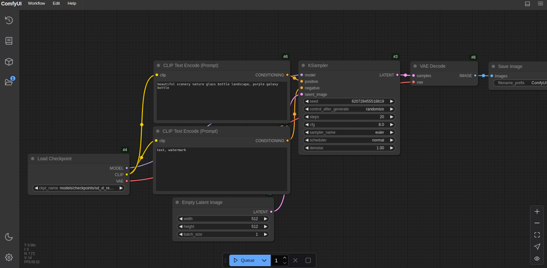The height and width of the screenshot is (268, 547).
Task: Open the queue history sidebar icon
Action: [x=9, y=20]
